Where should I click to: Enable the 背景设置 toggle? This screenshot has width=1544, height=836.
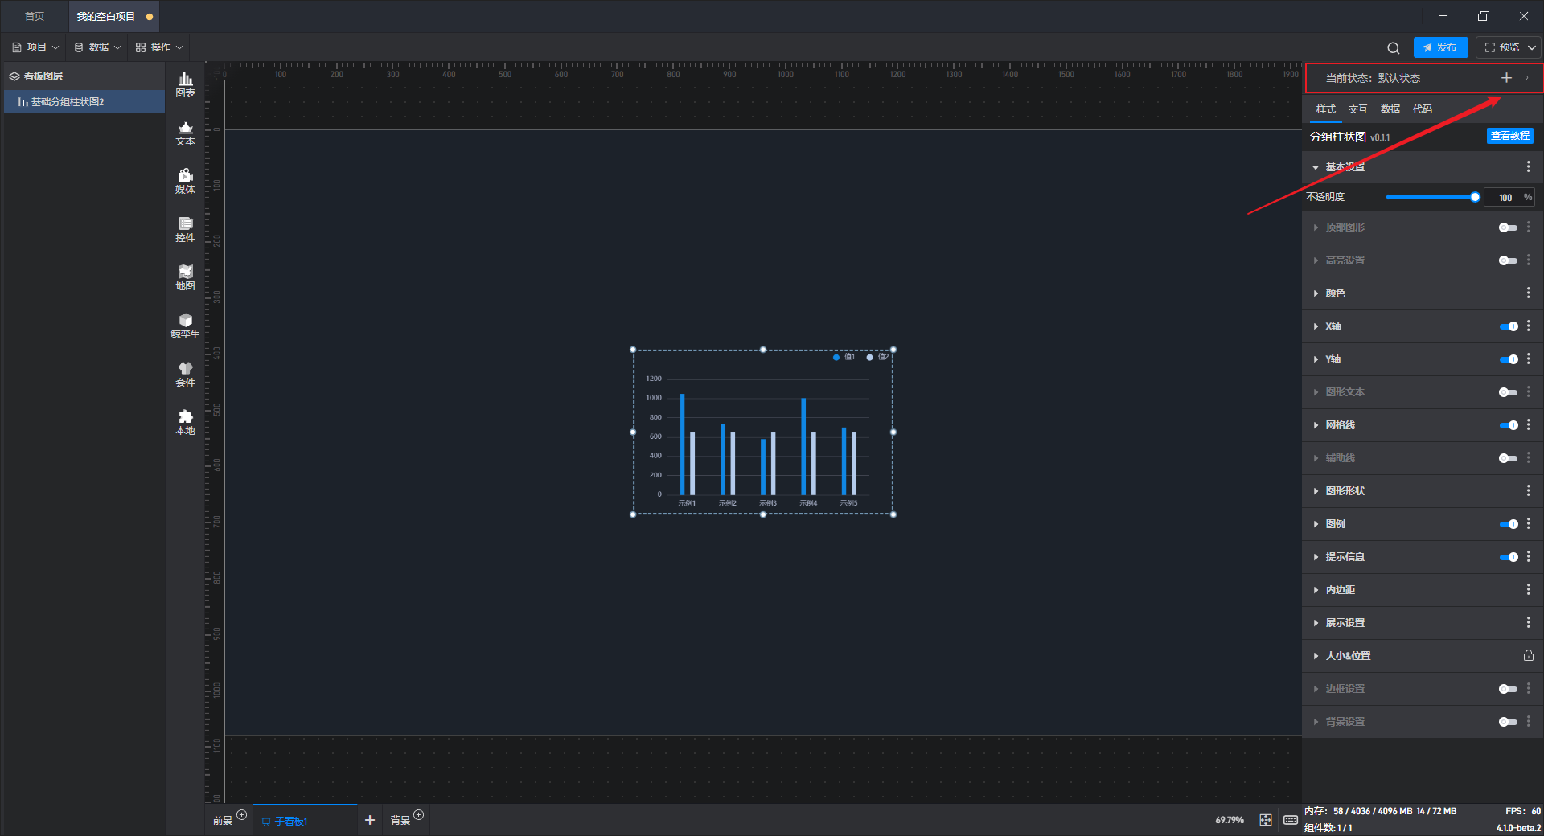(1508, 722)
